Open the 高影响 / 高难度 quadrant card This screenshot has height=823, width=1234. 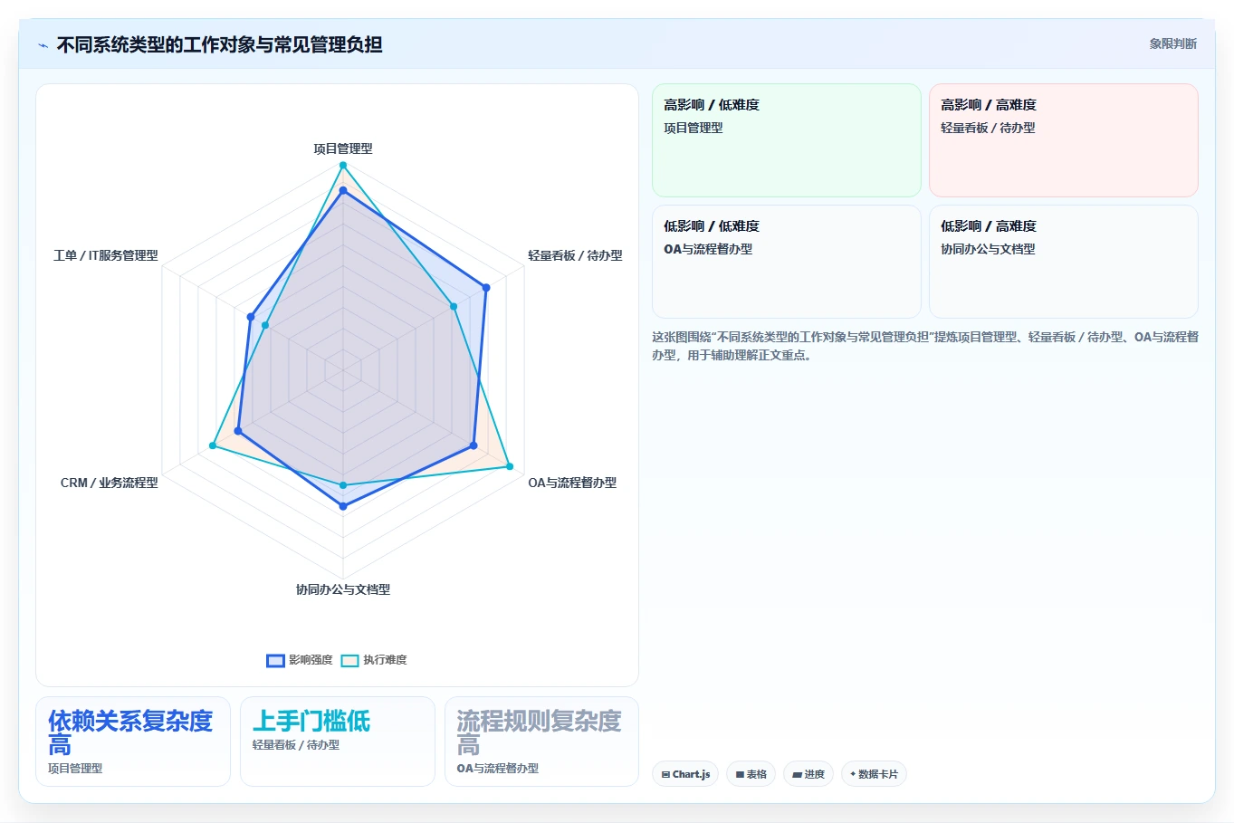pyautogui.click(x=1064, y=140)
